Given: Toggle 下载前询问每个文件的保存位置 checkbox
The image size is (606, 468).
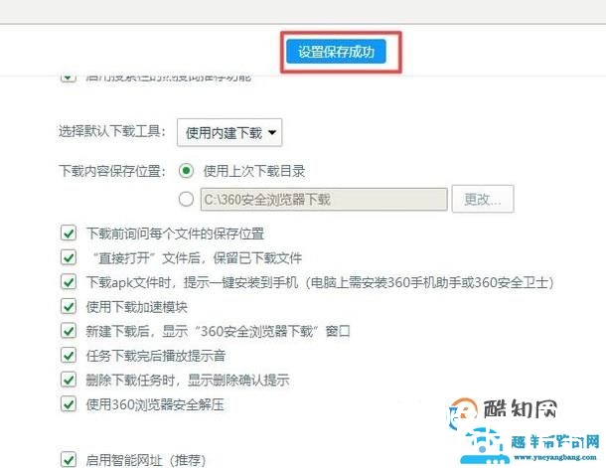Looking at the screenshot, I should pos(69,234).
